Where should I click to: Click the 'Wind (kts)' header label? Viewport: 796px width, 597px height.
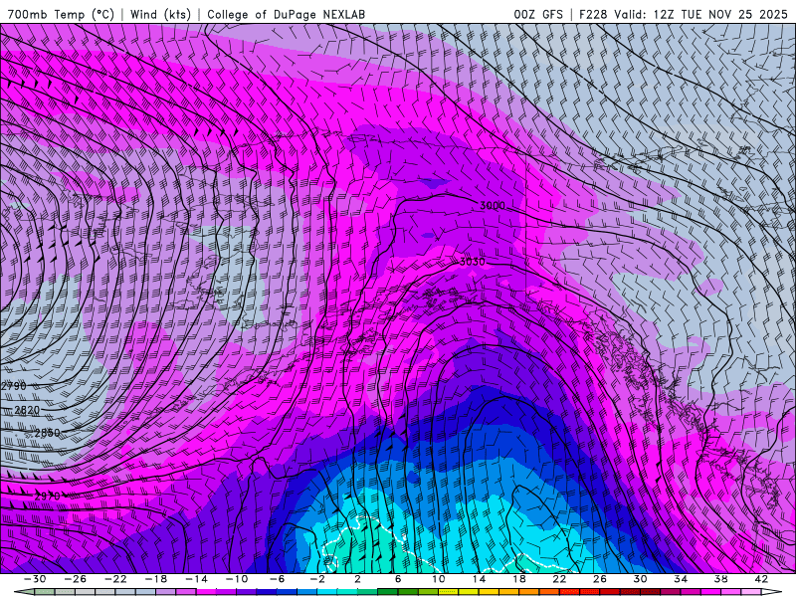[x=160, y=14]
